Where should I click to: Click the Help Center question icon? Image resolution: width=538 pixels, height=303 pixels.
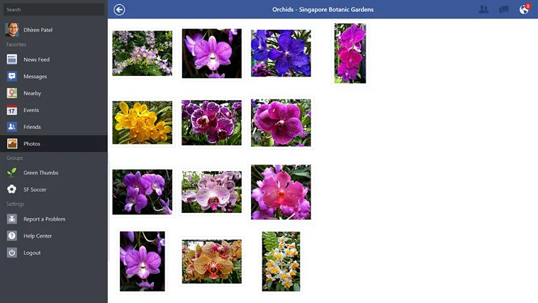(x=12, y=236)
